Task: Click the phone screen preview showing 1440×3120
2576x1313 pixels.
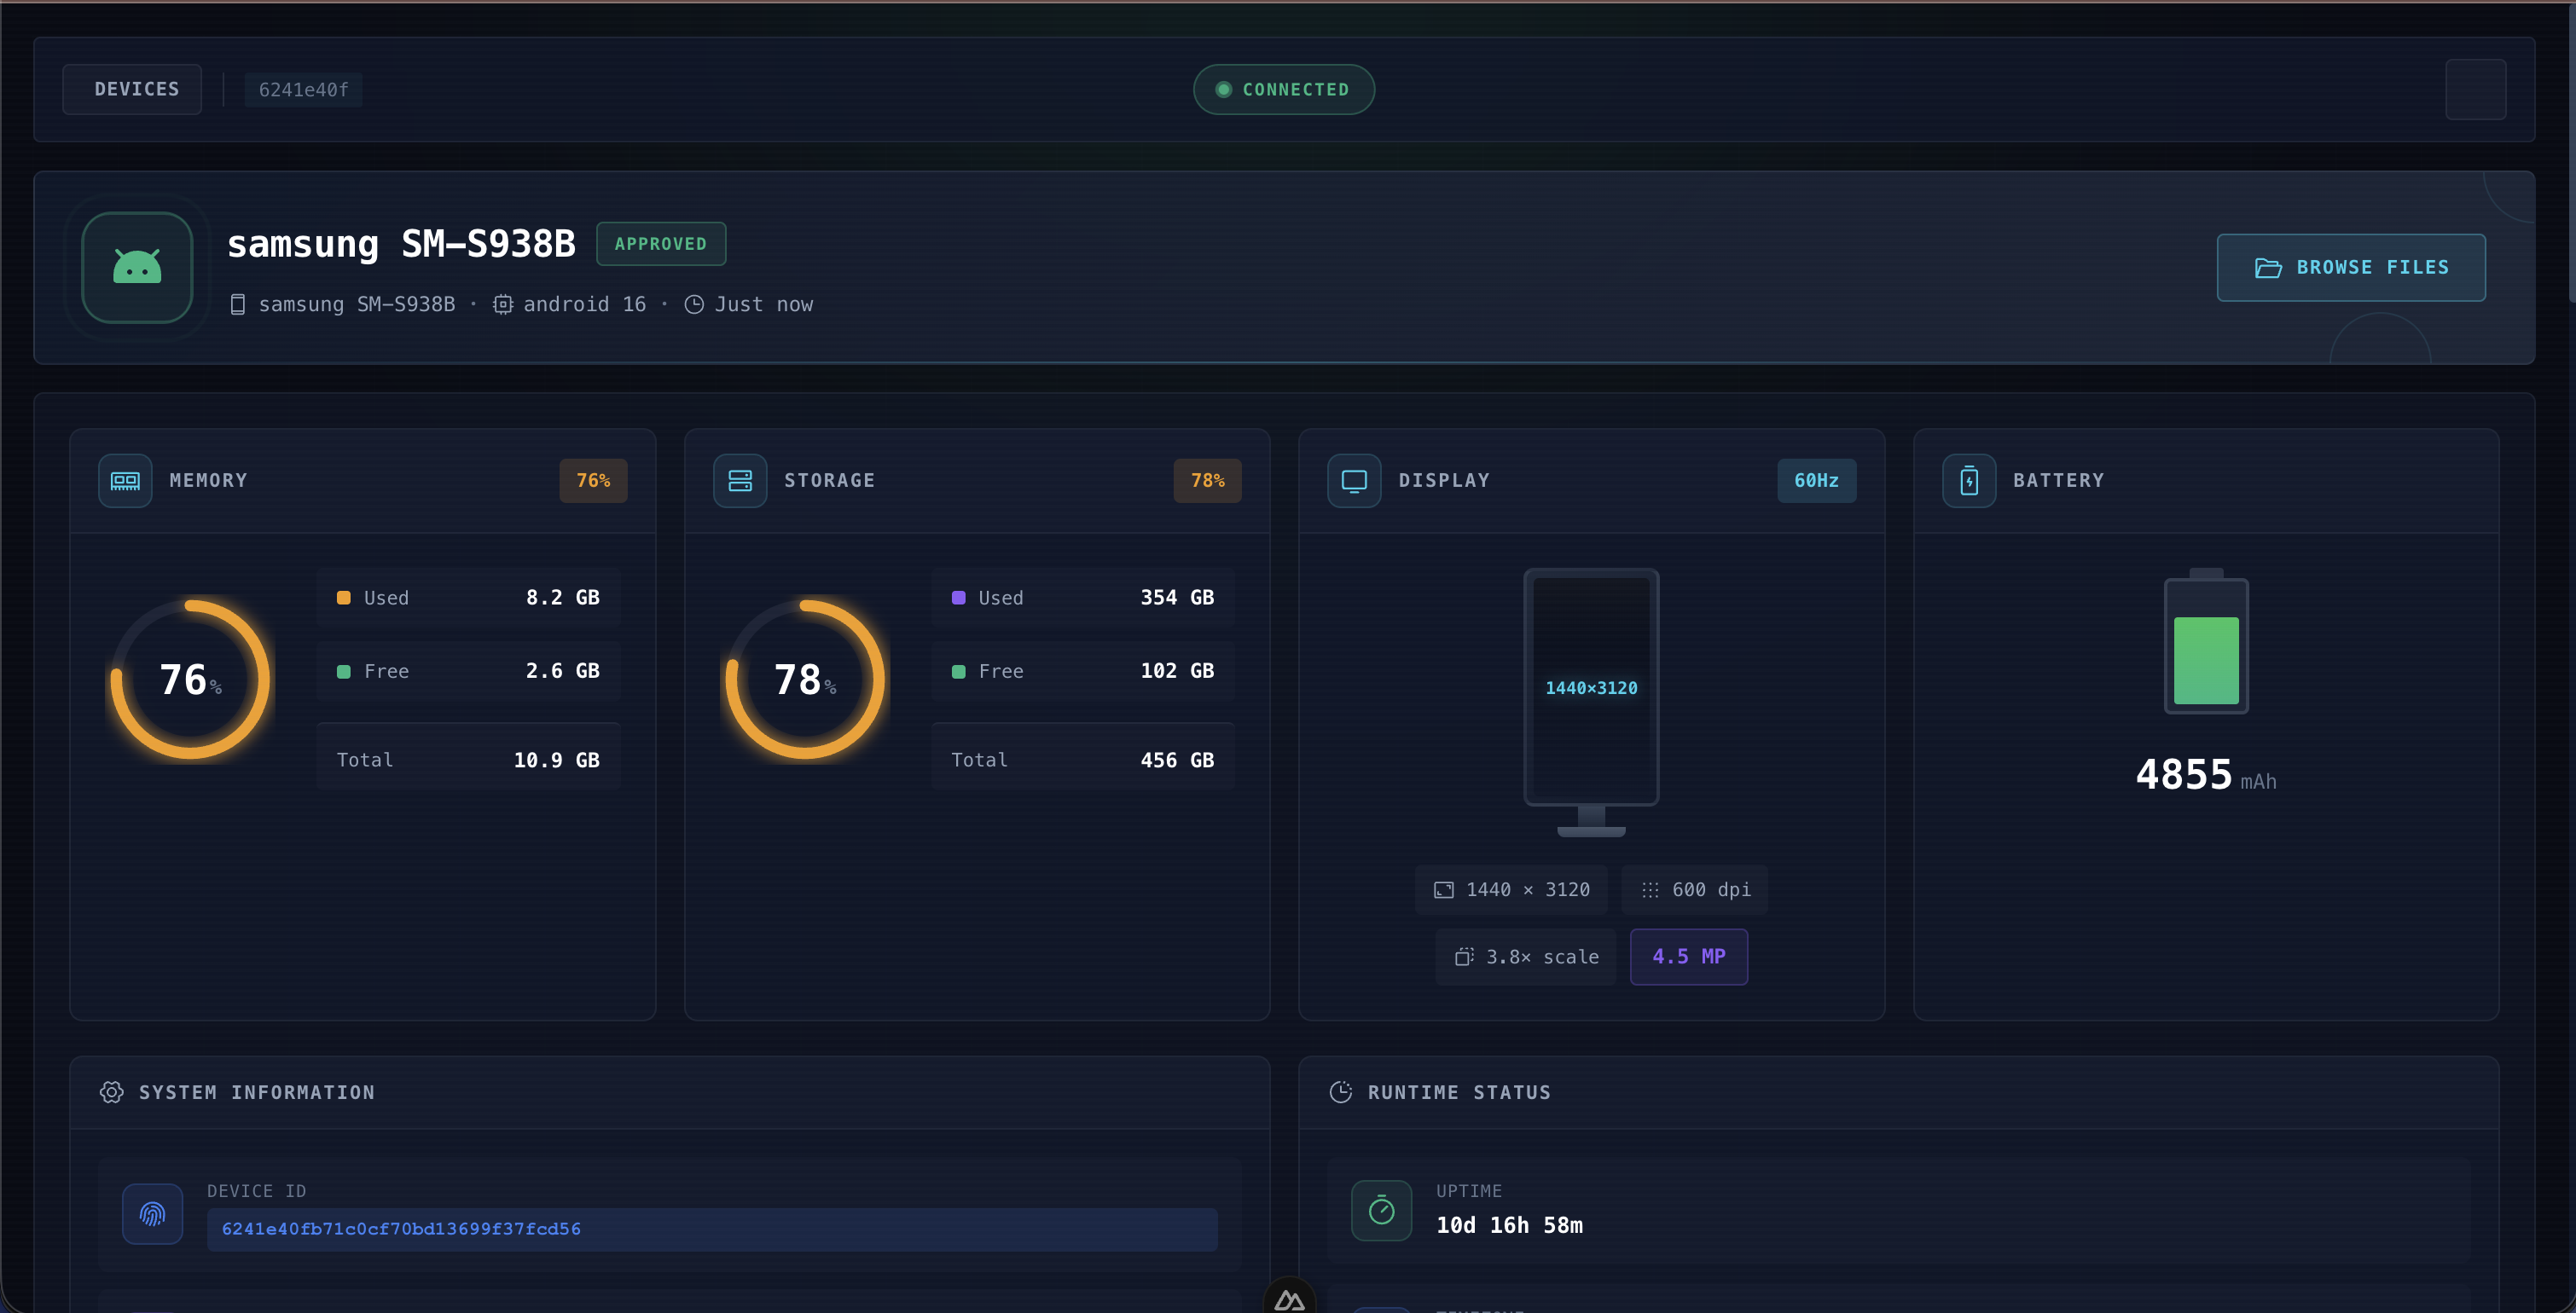Action: tap(1591, 687)
